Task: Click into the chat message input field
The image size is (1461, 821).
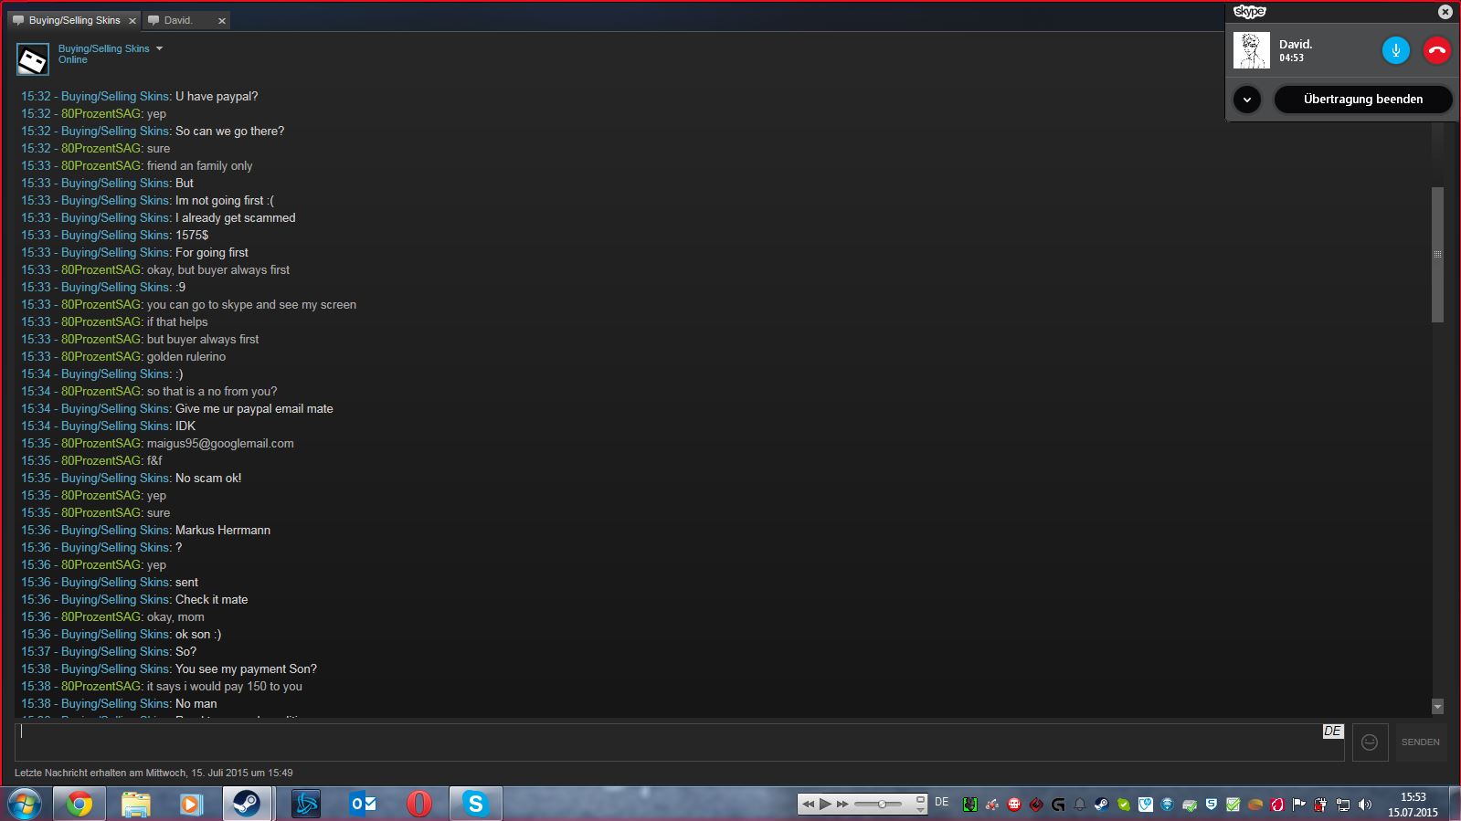Action: click(667, 742)
